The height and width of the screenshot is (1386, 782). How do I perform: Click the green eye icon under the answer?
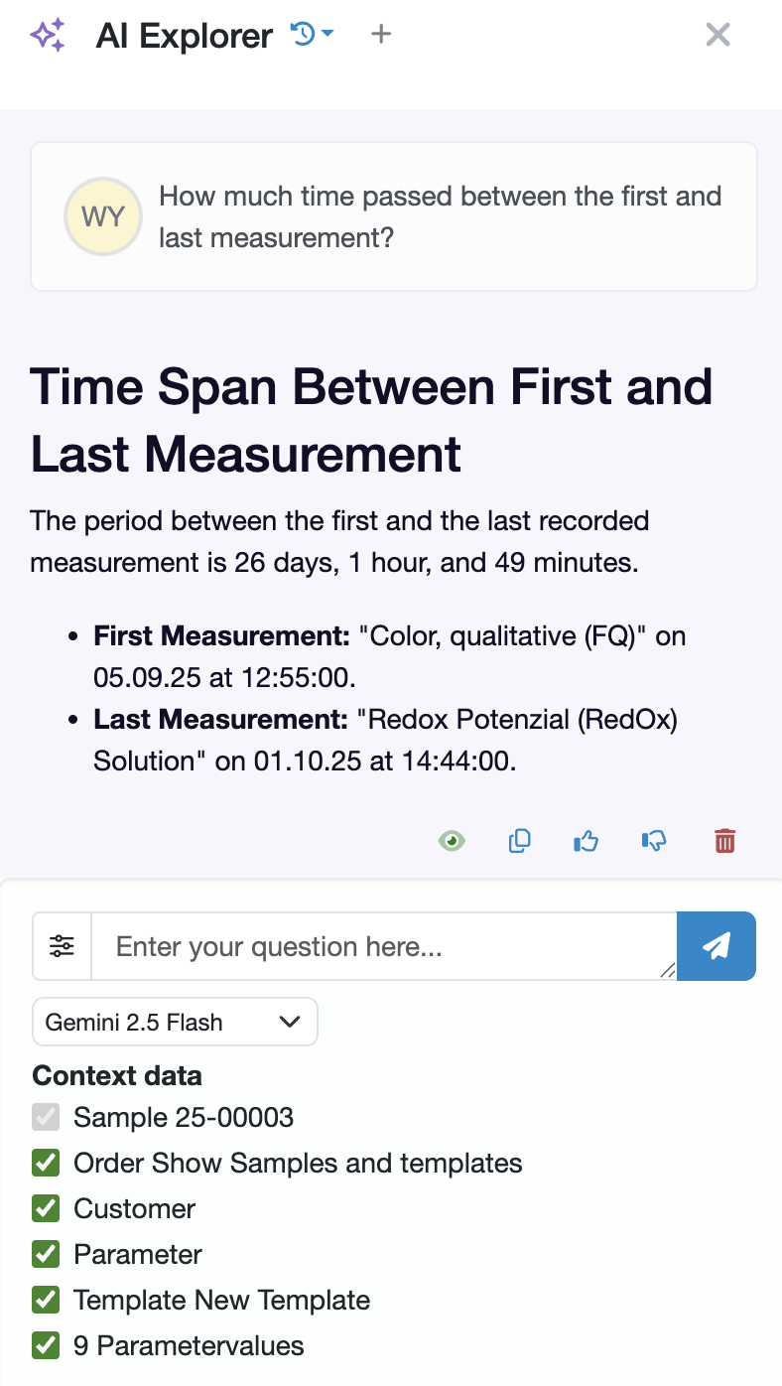452,841
